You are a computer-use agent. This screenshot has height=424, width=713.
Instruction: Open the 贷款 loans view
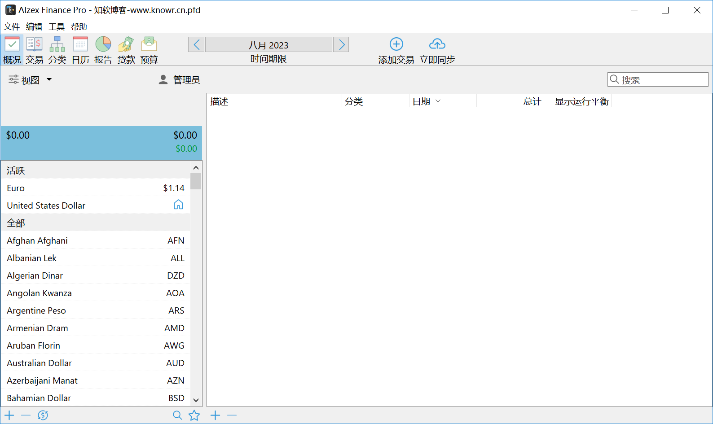click(126, 50)
